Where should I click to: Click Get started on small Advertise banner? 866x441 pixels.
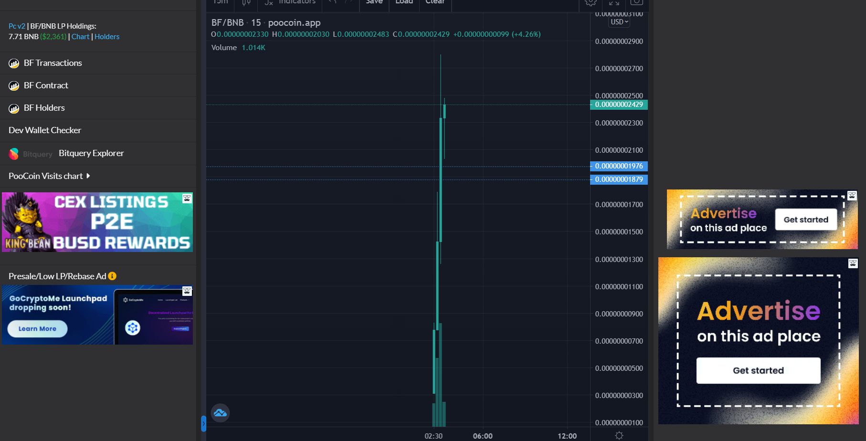[806, 220]
